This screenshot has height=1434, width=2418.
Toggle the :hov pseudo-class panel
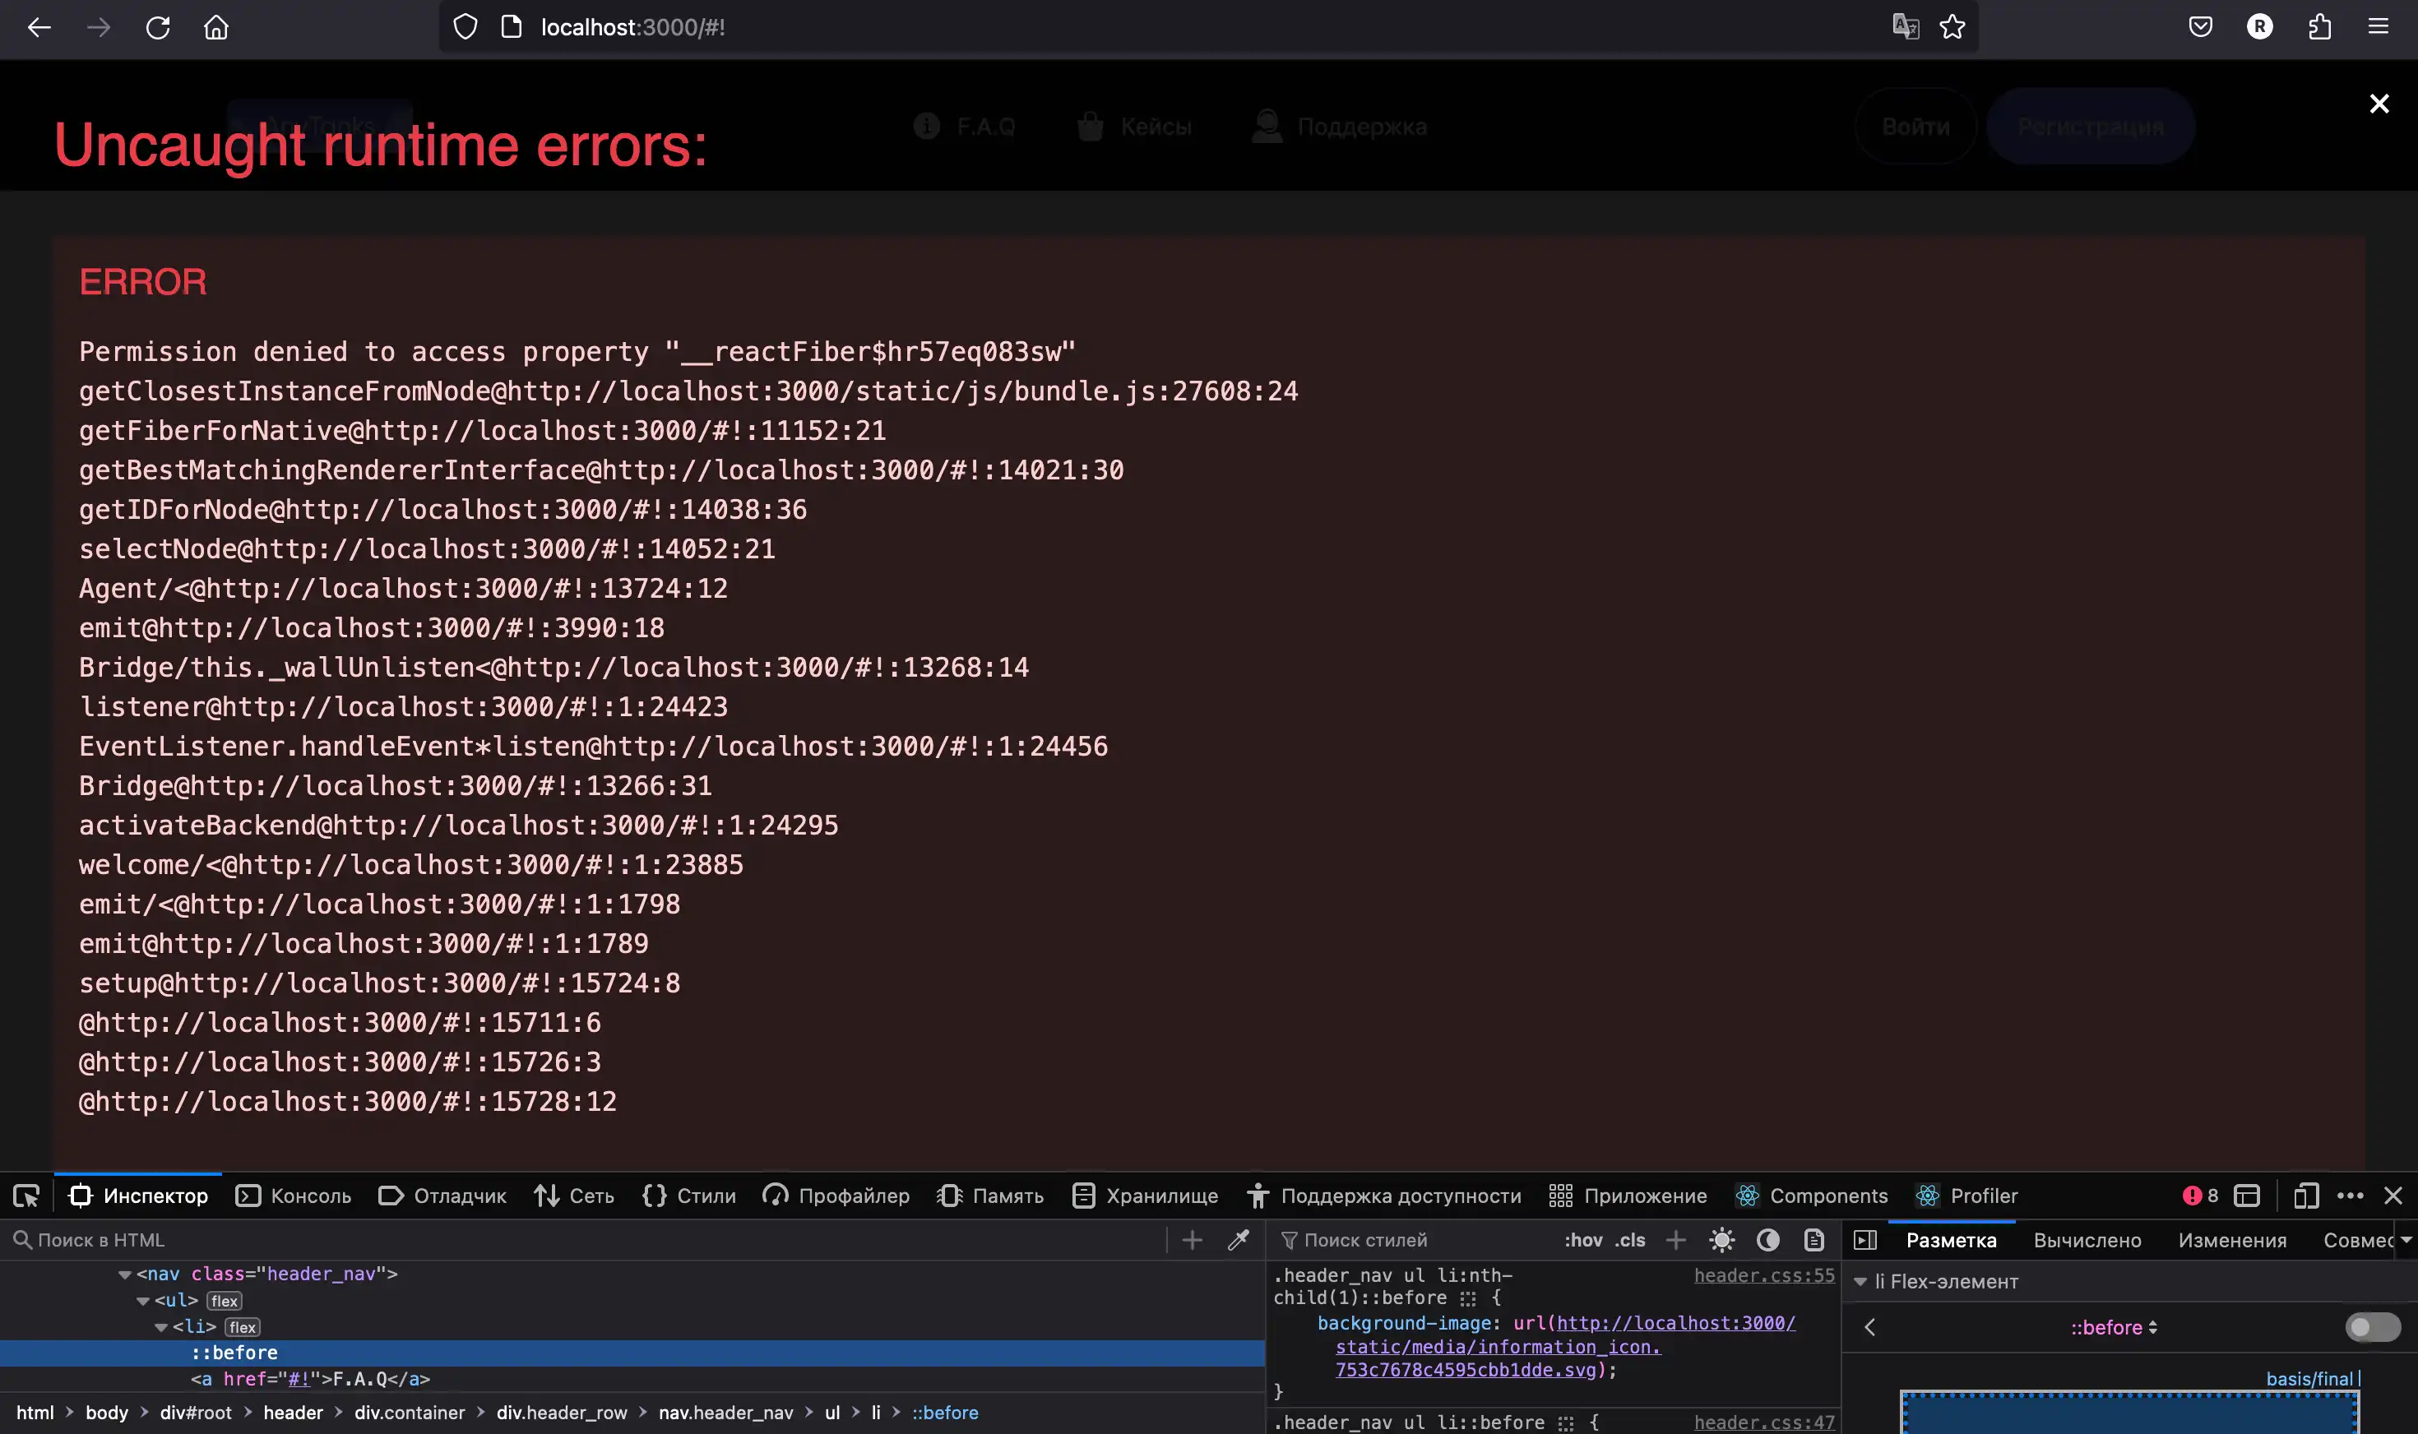(x=1583, y=1240)
